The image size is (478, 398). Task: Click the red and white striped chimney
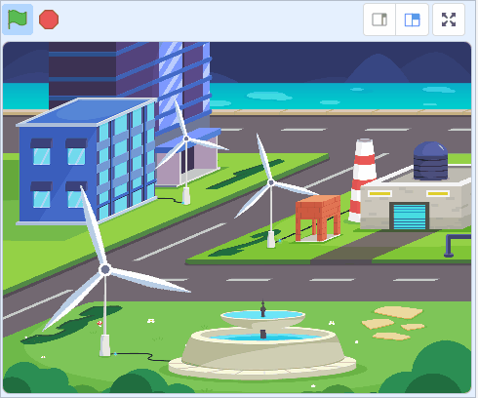click(363, 180)
